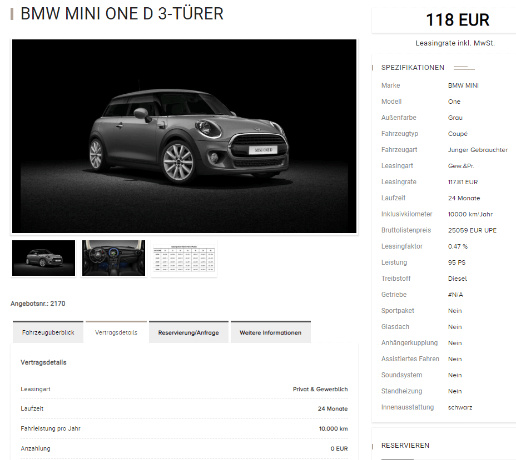Click the Anzahlung label
Image resolution: width=516 pixels, height=460 pixels.
coord(36,448)
